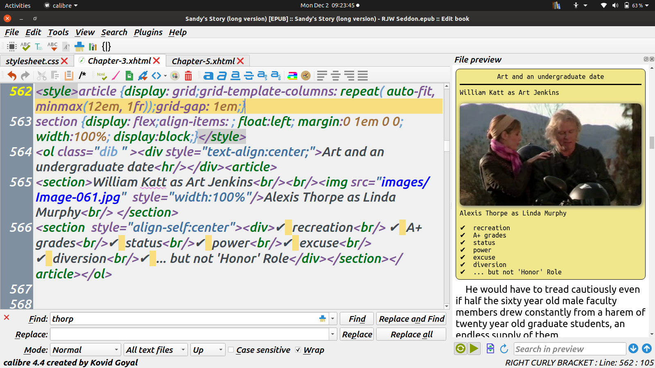Click the undo arrow in editor toolbar
The width and height of the screenshot is (655, 368).
12,76
